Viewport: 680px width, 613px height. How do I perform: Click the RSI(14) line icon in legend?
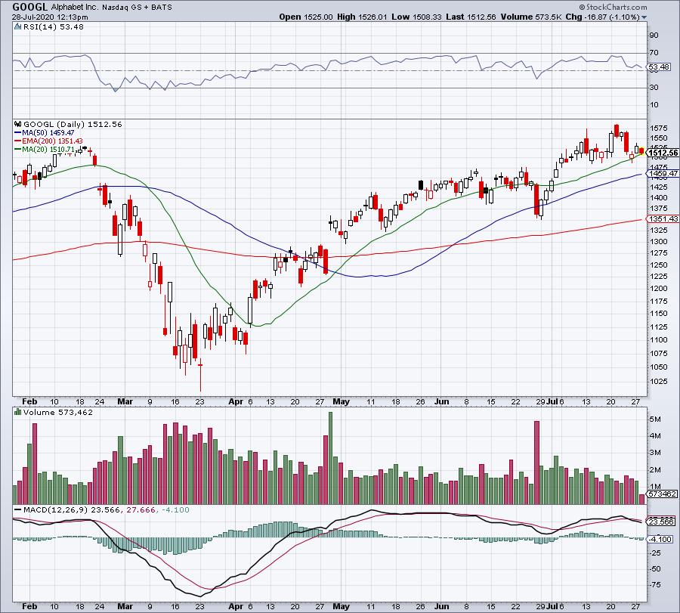tap(18, 27)
